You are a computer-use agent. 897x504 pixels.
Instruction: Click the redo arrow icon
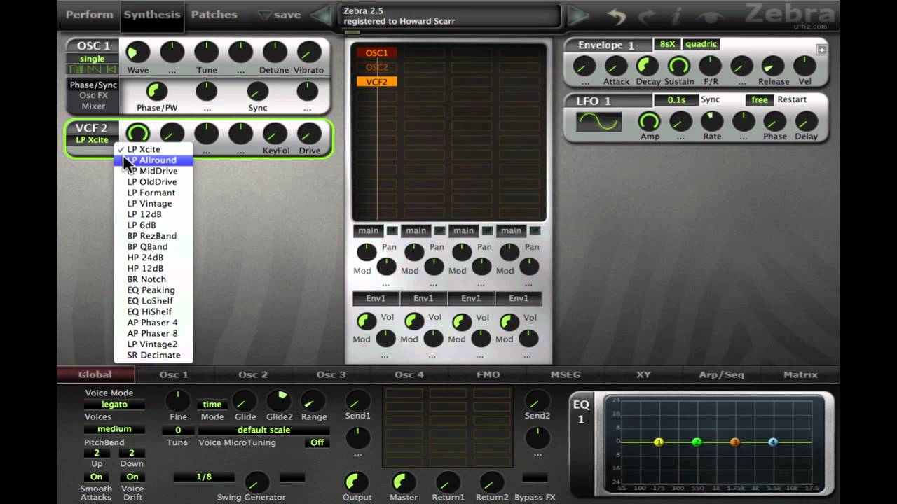click(646, 15)
